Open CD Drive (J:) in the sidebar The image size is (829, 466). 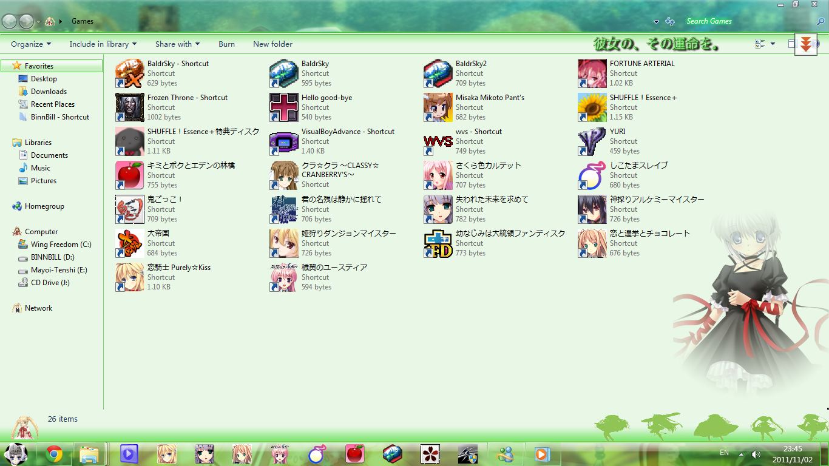coord(50,282)
